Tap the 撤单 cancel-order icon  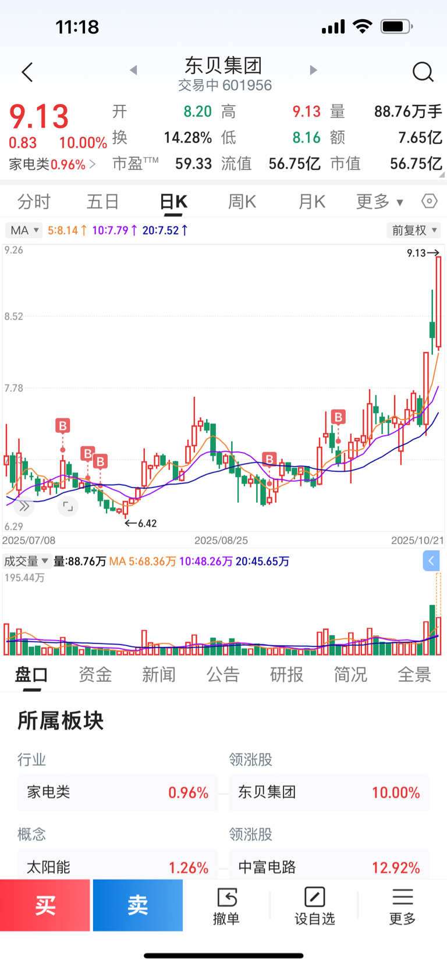coord(226,906)
